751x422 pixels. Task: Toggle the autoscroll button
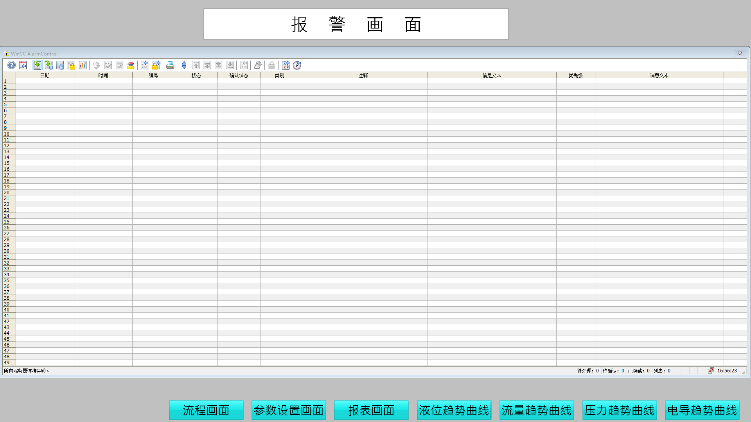[x=184, y=65]
